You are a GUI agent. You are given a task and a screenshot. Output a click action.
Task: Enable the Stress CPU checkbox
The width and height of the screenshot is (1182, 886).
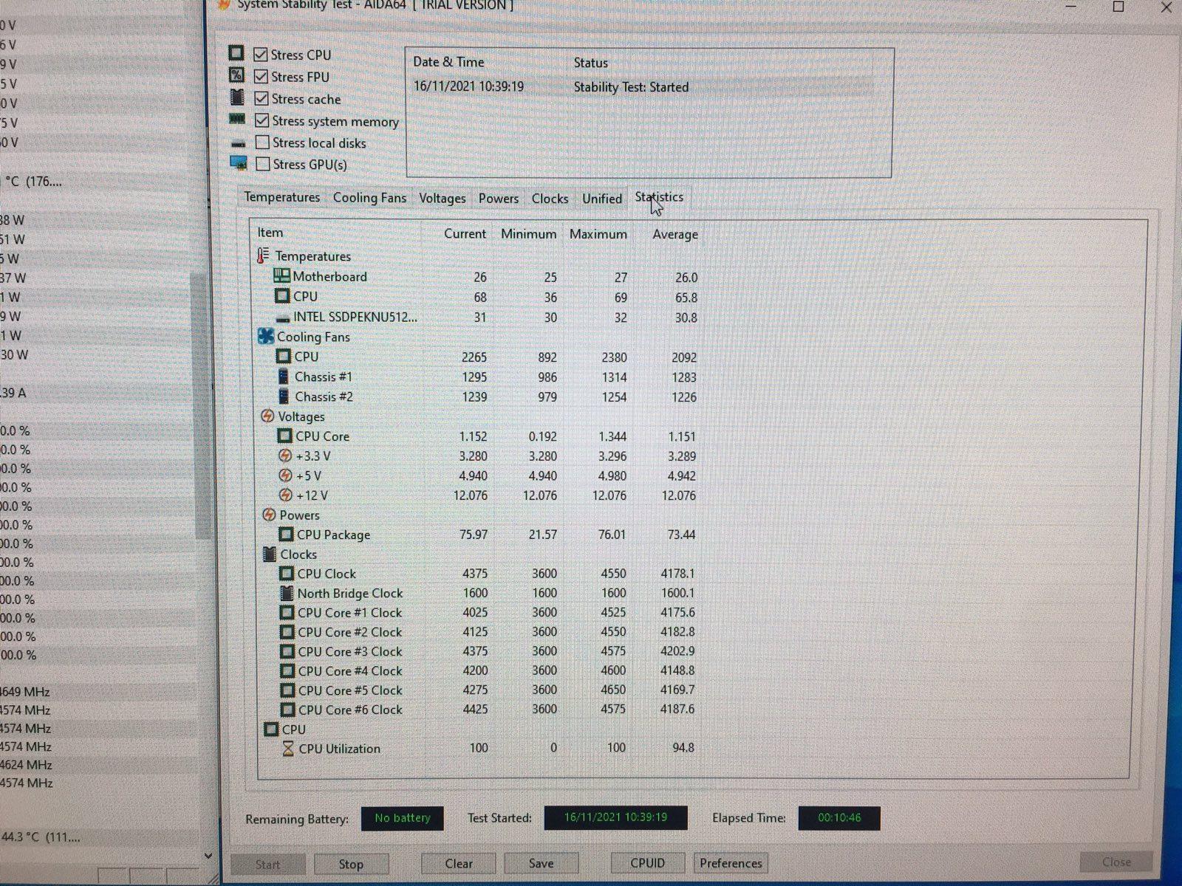[260, 55]
